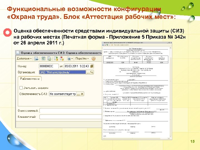Click the Номер input field
This screenshot has height=150, width=200.
pyautogui.click(x=49, y=66)
